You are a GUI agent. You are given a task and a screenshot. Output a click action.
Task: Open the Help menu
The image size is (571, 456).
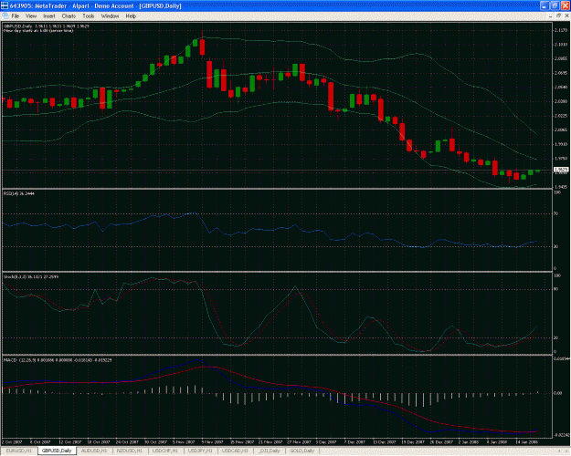(x=131, y=16)
